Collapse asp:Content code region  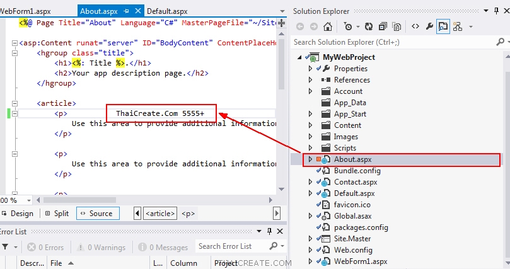point(14,43)
